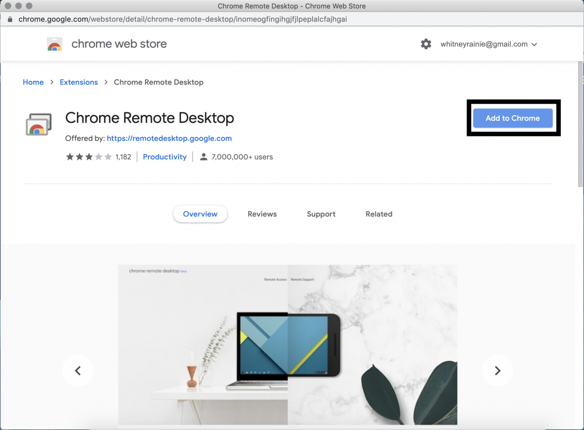Click the 1,182 ratings count
Image resolution: width=584 pixels, height=430 pixels.
click(x=123, y=157)
